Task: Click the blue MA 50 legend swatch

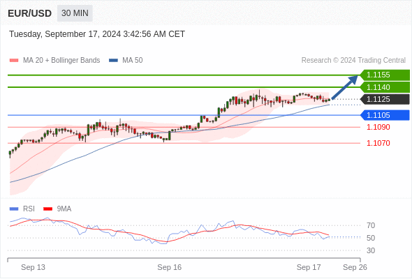Action: [113, 61]
